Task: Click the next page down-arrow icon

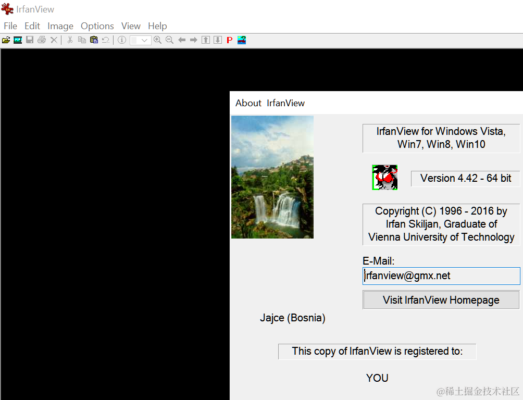Action: point(218,40)
